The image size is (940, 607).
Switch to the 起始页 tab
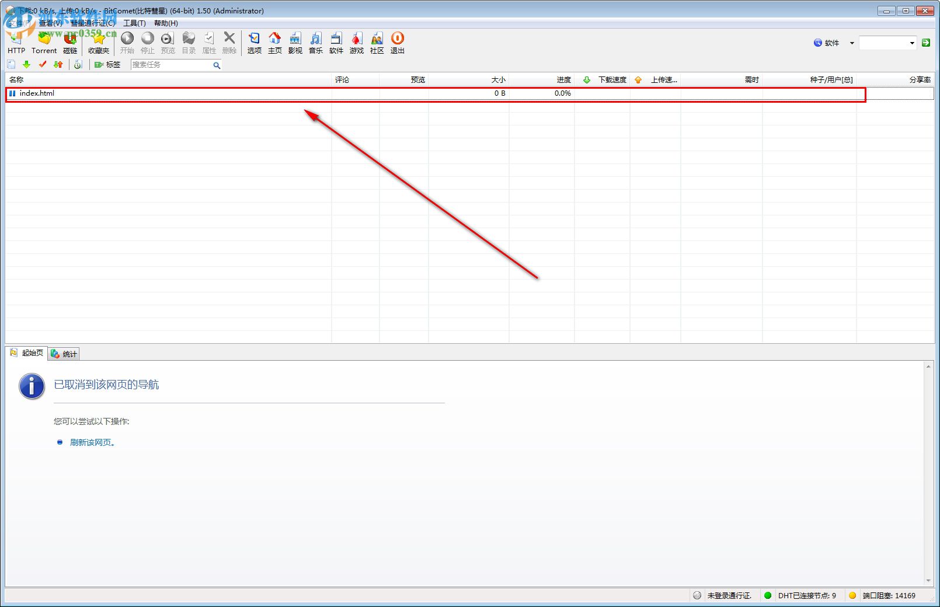pos(27,353)
